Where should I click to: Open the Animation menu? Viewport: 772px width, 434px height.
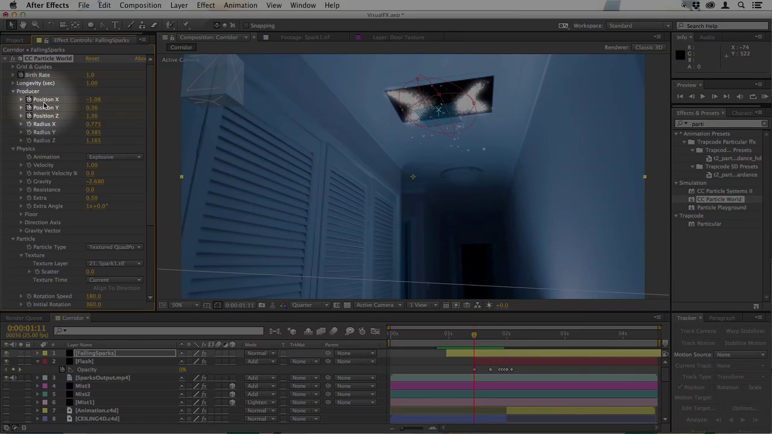point(240,5)
